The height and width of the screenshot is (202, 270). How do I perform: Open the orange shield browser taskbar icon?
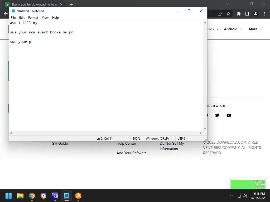(44, 196)
